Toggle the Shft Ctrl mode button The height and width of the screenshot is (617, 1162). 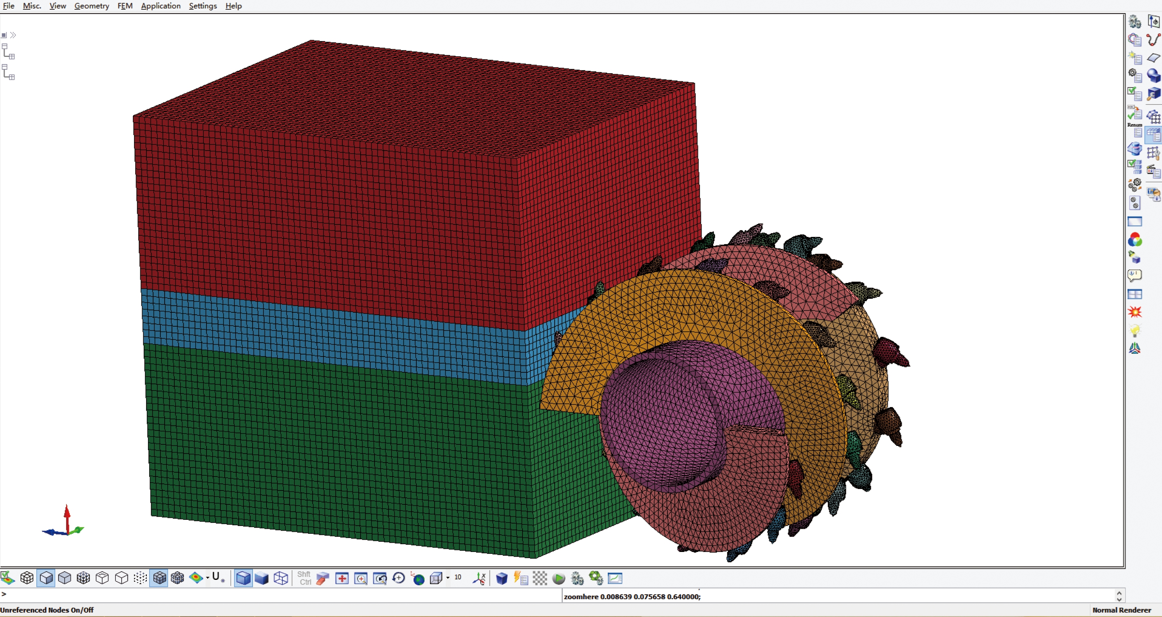click(304, 578)
